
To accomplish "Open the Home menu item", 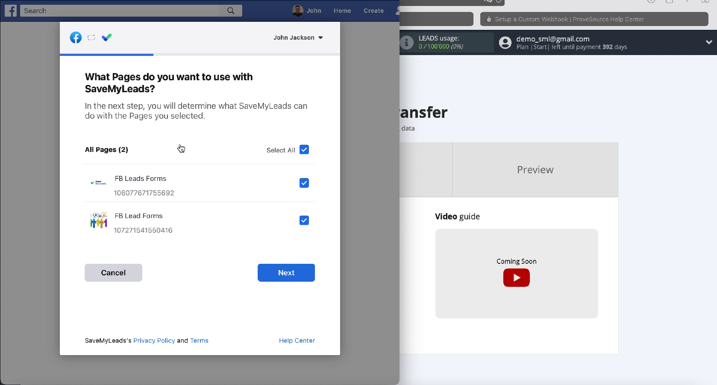I will pyautogui.click(x=342, y=11).
